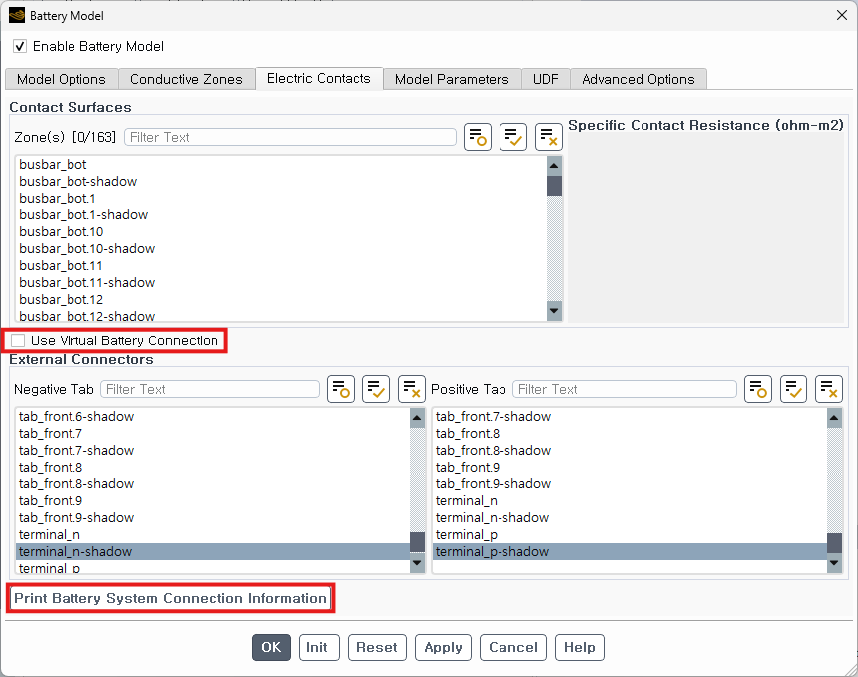Select busbar_bot.10 in the zones list

(62, 231)
